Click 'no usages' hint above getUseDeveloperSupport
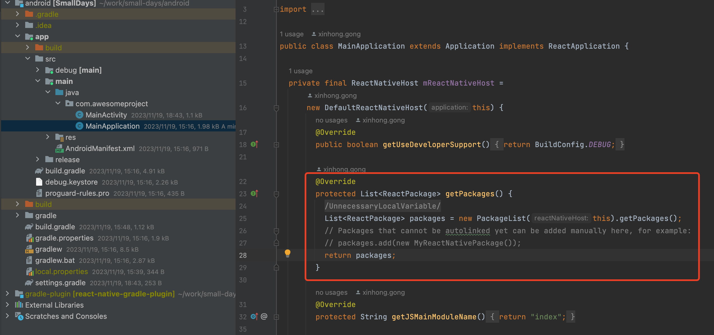 click(331, 120)
